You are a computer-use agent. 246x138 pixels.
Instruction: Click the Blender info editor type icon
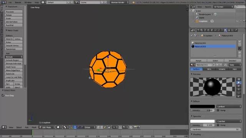click(4, 2)
